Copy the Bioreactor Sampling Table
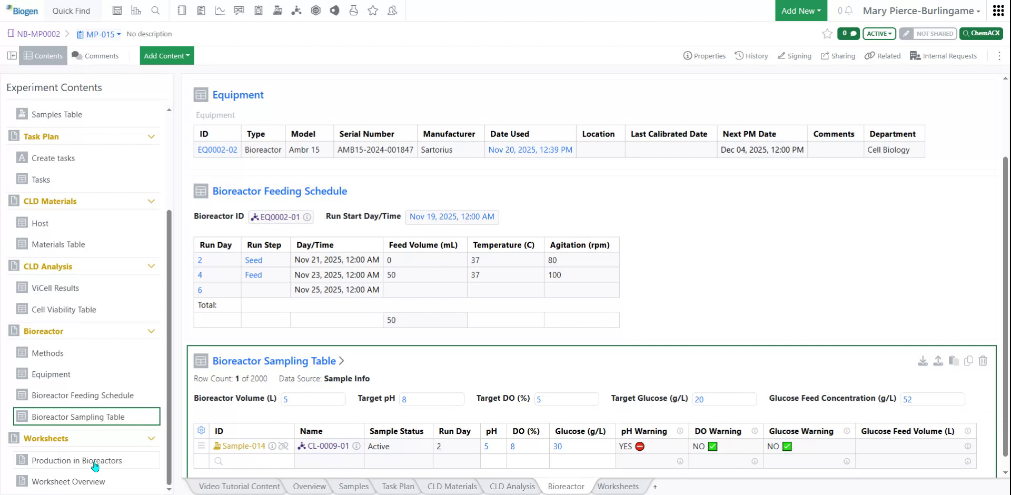The height and width of the screenshot is (495, 1011). (x=969, y=361)
